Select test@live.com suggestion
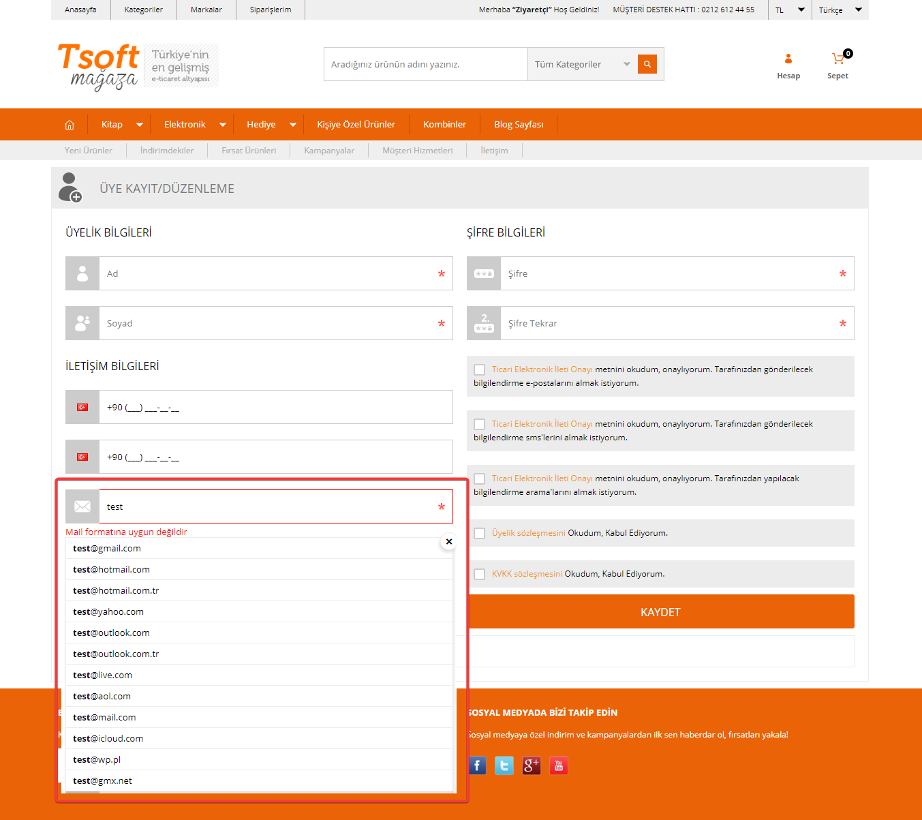Screen dimensions: 922x820 click(x=259, y=675)
